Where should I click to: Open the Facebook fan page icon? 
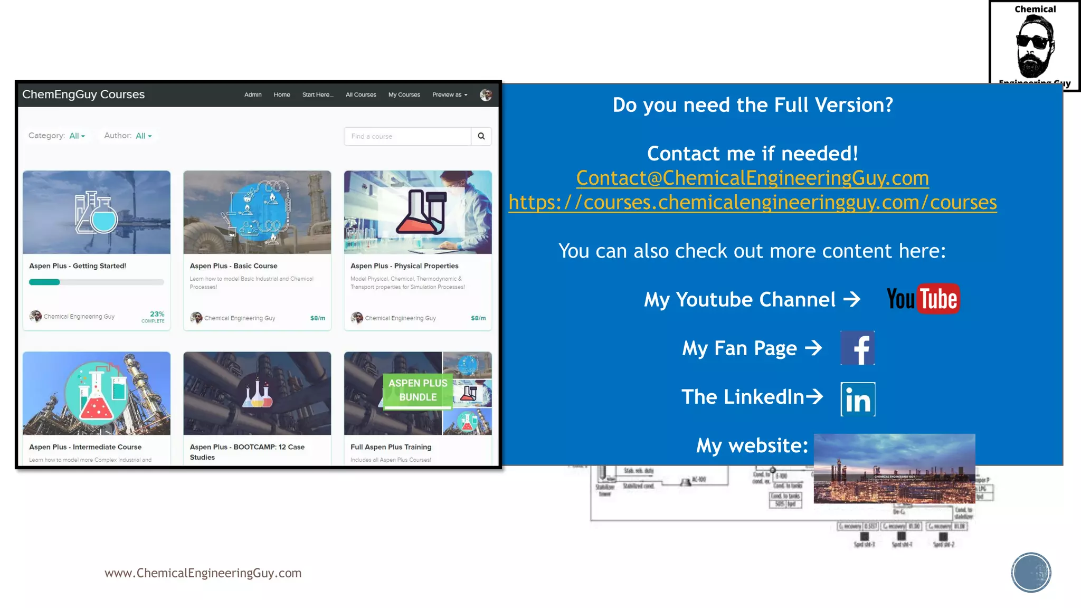pos(857,348)
